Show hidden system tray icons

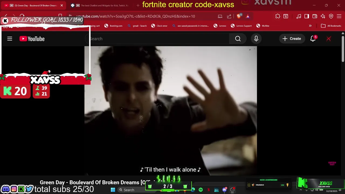(x=301, y=190)
